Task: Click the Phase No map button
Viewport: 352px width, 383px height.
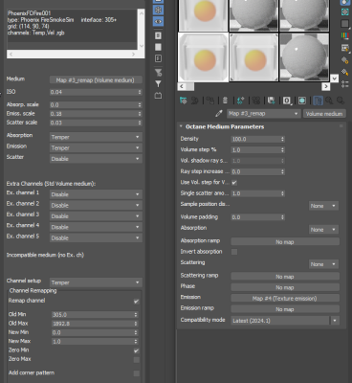Action: (285, 287)
